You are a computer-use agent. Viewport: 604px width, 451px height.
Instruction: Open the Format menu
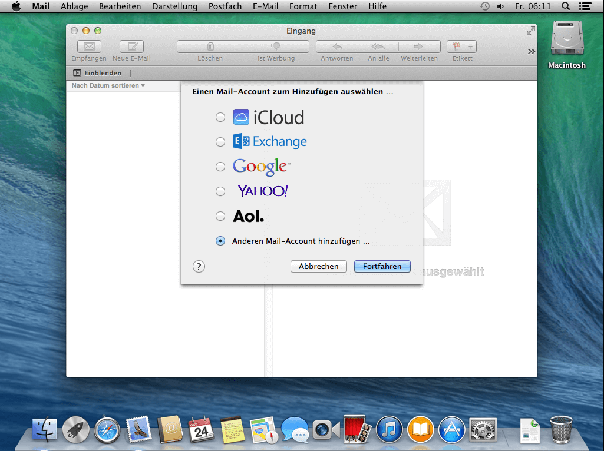pos(303,6)
